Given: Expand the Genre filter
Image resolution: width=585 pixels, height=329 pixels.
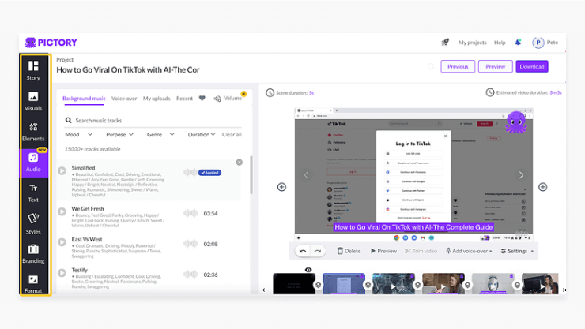Looking at the screenshot, I should point(160,134).
